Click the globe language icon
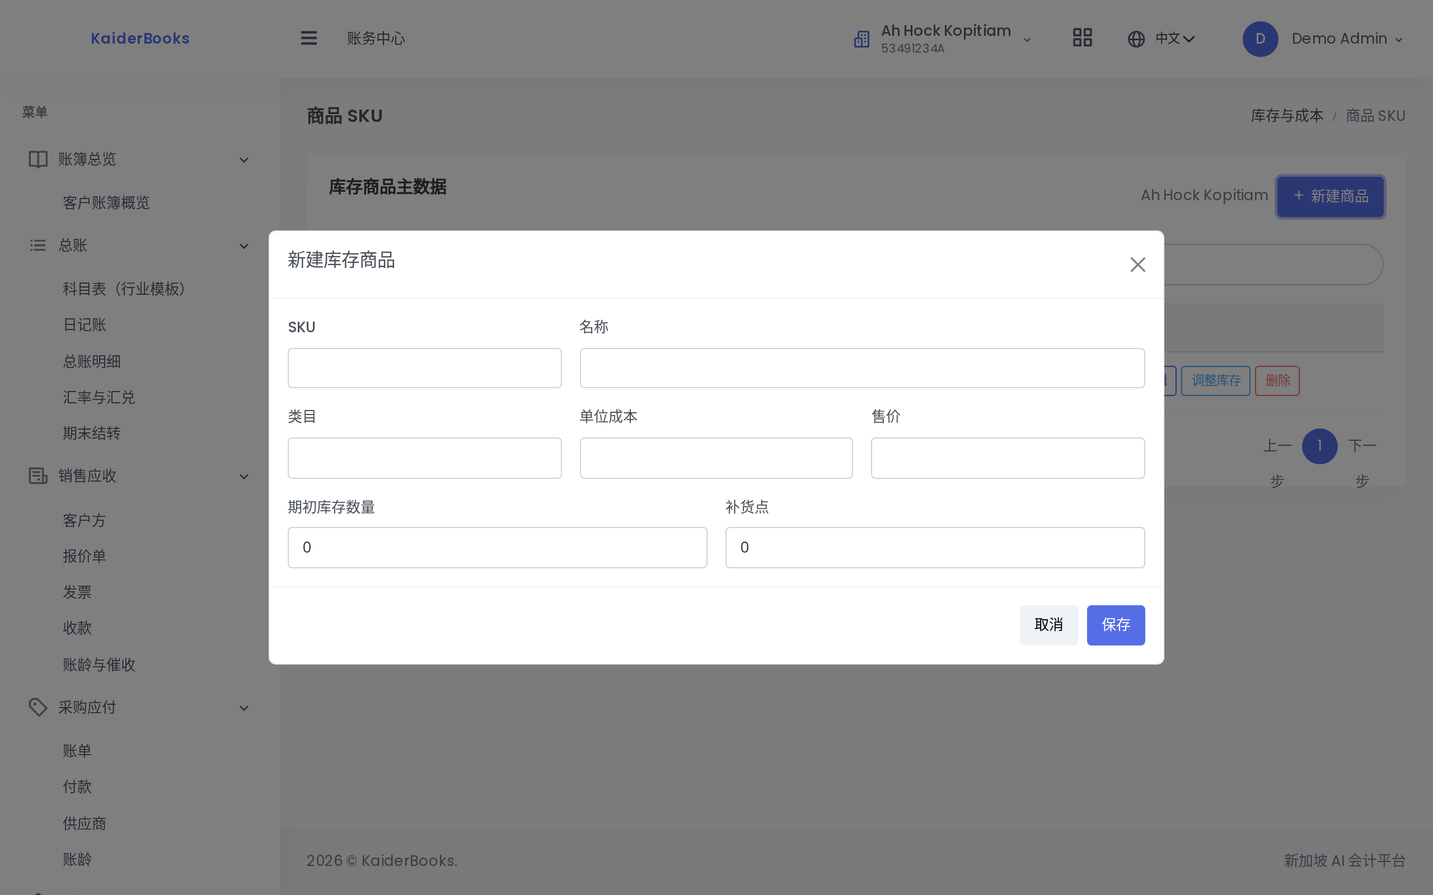Viewport: 1433px width, 895px height. [1136, 39]
